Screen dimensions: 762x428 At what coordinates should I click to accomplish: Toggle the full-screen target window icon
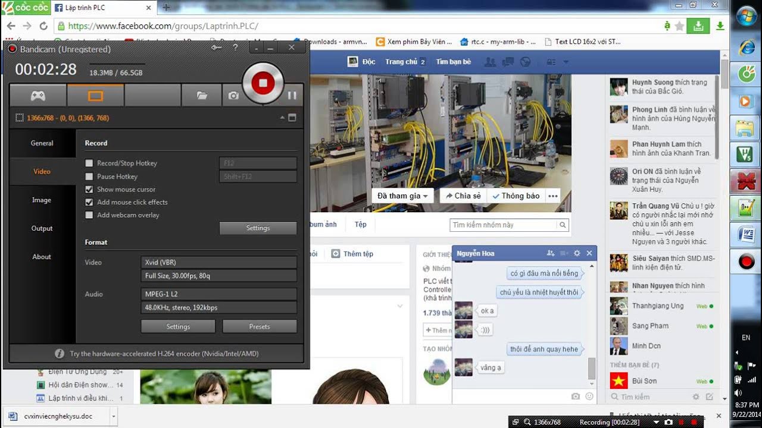(x=292, y=118)
